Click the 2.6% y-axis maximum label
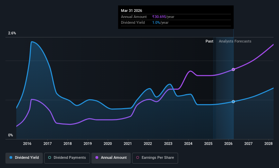The height and width of the screenshot is (168, 279). click(x=12, y=33)
